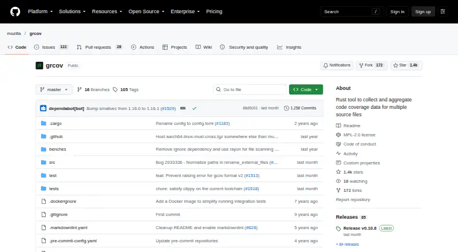The image size is (458, 252).
Task: Open the src folder
Action: 52,162
